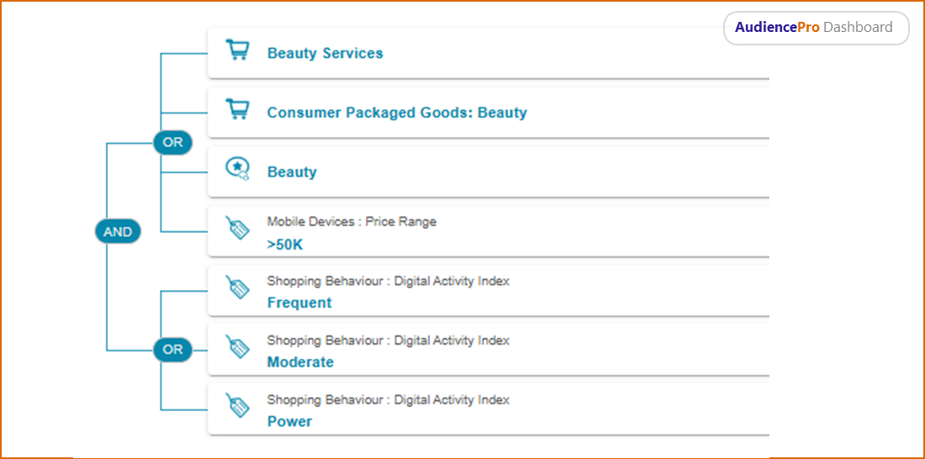Select the >50K price range value
This screenshot has height=459, width=925.
(285, 244)
